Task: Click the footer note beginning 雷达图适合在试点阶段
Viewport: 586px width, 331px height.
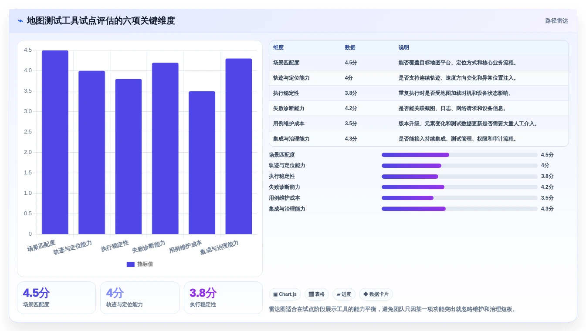Action: click(393, 309)
